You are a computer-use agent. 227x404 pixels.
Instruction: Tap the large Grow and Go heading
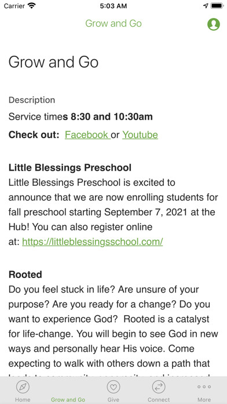coord(53,62)
